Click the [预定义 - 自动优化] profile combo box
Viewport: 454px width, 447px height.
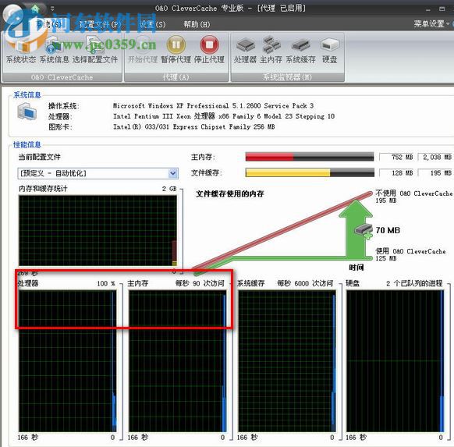[x=98, y=173]
